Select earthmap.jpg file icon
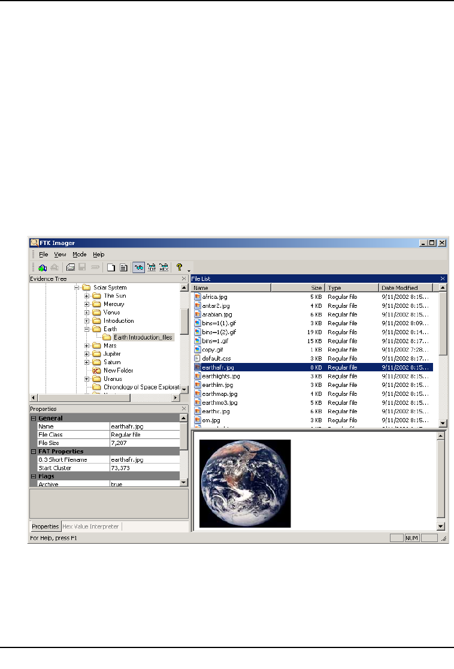 pos(198,394)
